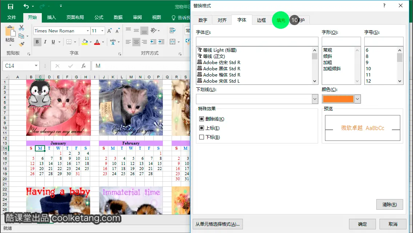Switch to the 填充 tab in dialog
Viewport: 413px width, 233px height.
[281, 20]
